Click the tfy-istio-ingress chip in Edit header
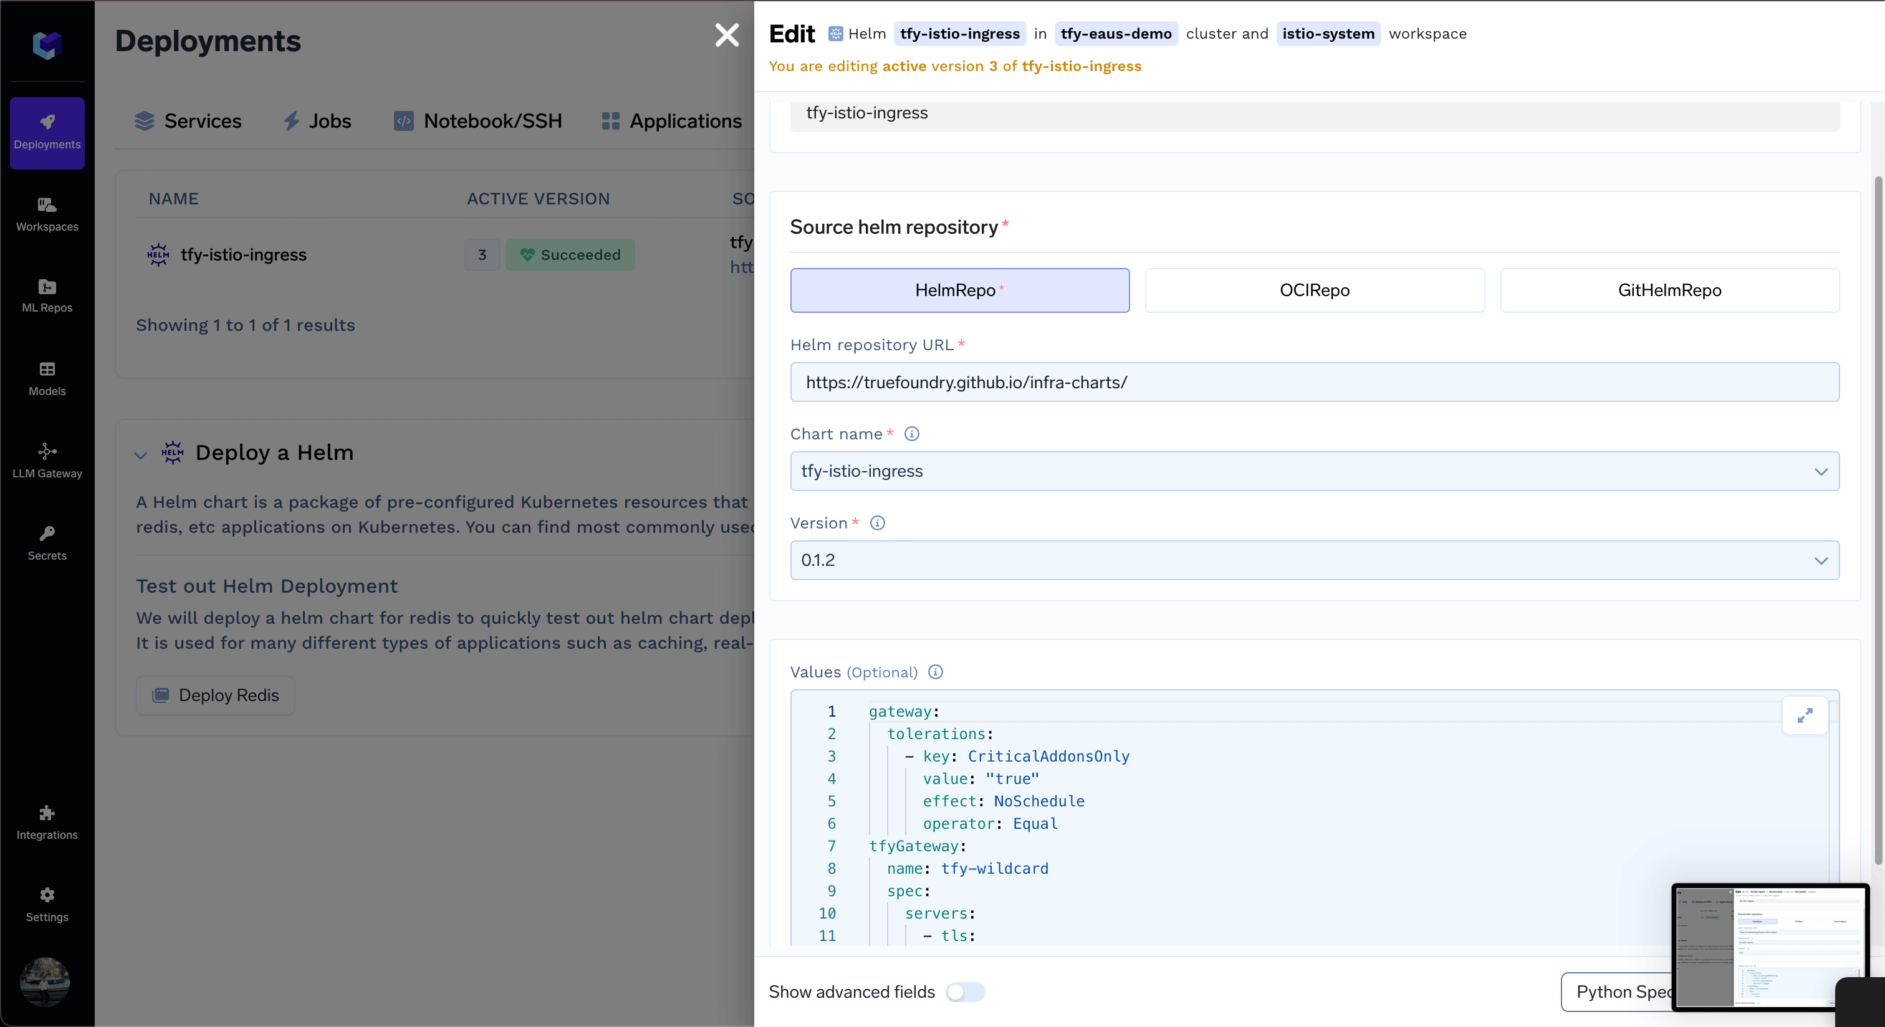 coord(959,34)
